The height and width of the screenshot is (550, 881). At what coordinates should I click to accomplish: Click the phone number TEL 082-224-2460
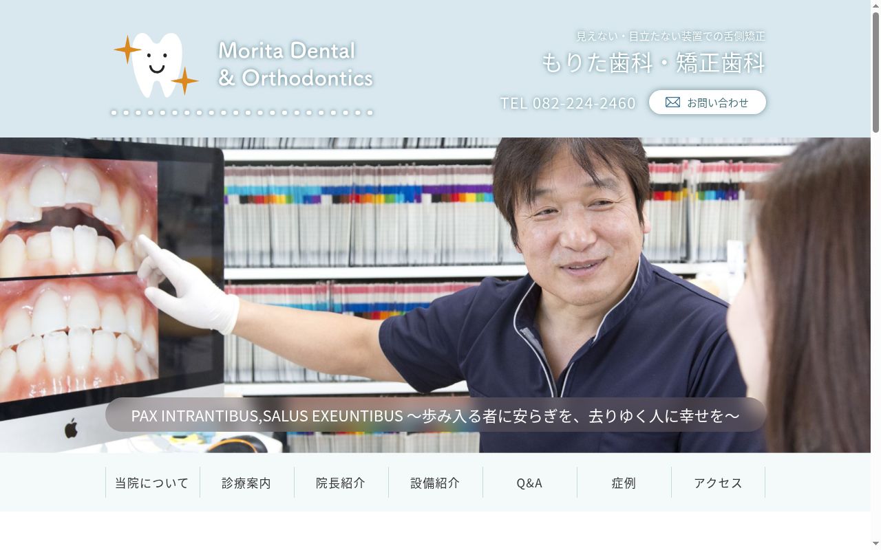pyautogui.click(x=568, y=103)
